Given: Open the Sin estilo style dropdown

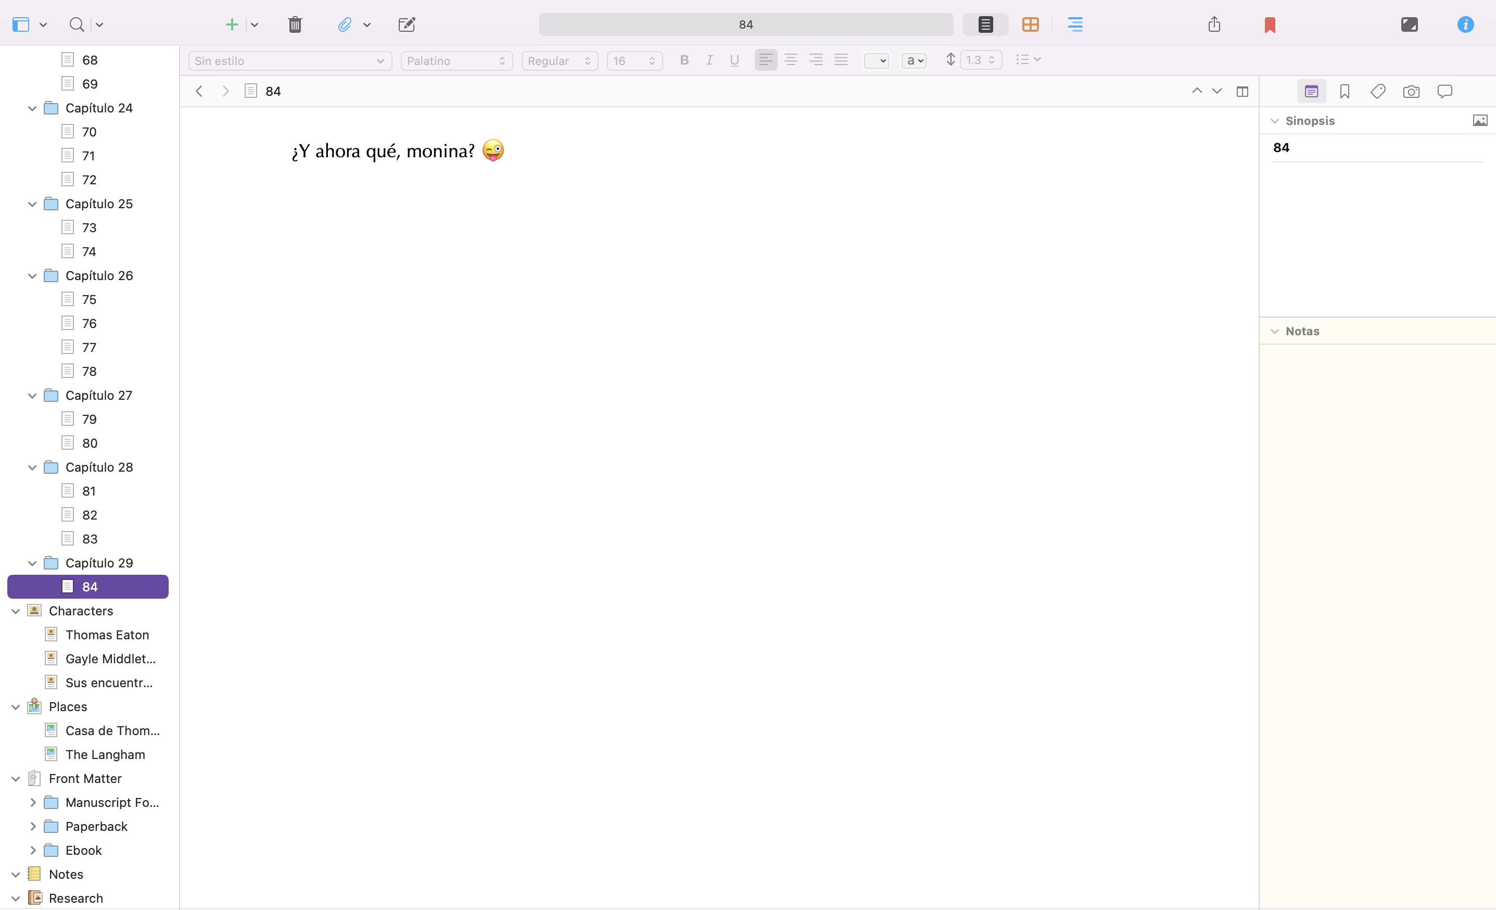Looking at the screenshot, I should pos(289,61).
